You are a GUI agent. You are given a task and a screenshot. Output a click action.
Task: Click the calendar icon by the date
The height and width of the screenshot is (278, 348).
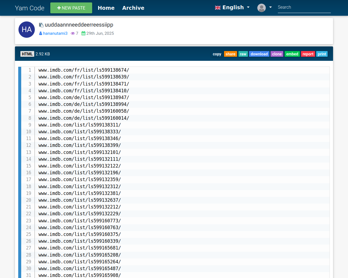[83, 33]
